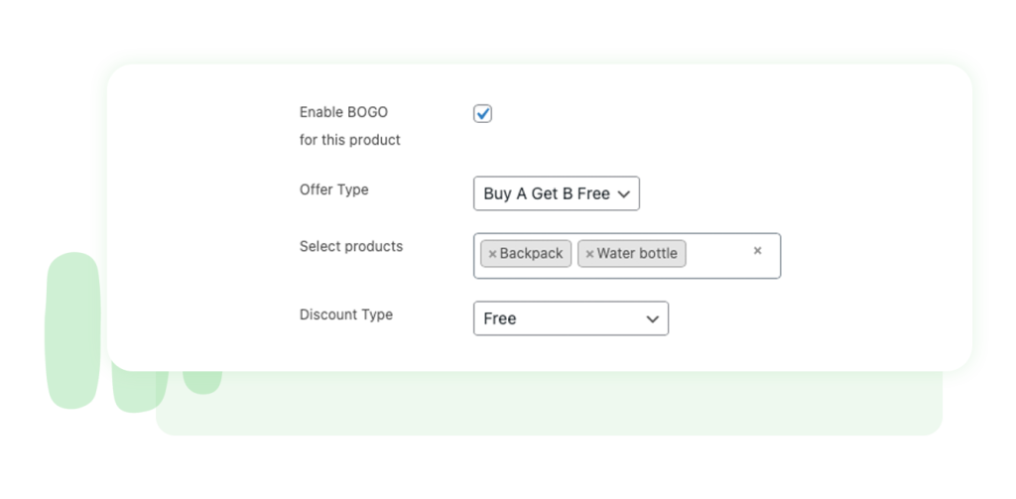
Task: Click 'Buy A Get B Free' selected value
Action: 546,194
